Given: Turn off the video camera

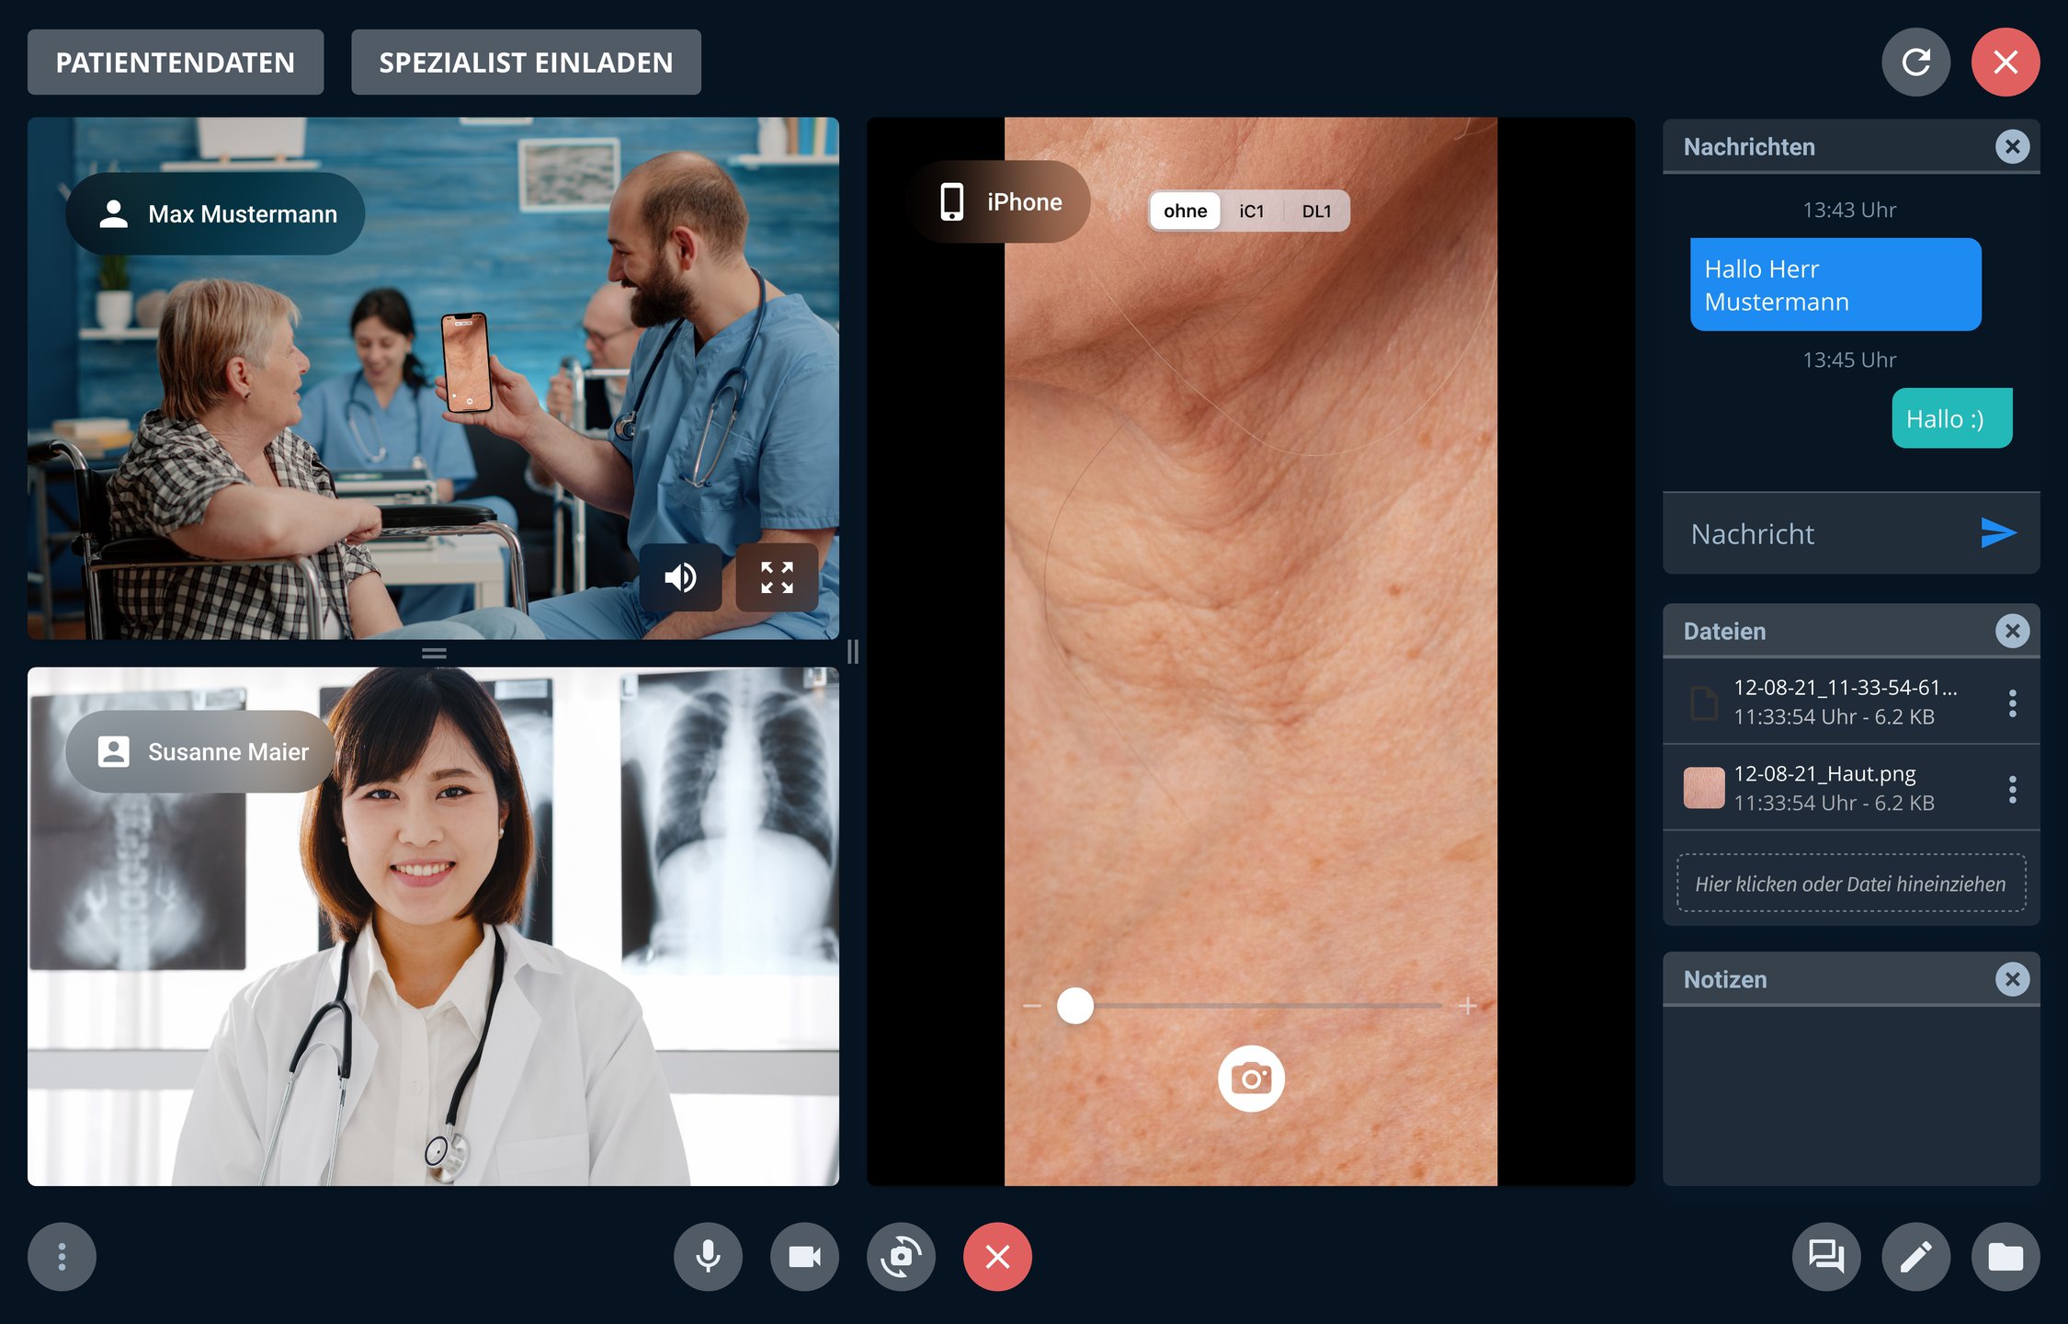Looking at the screenshot, I should (x=804, y=1256).
